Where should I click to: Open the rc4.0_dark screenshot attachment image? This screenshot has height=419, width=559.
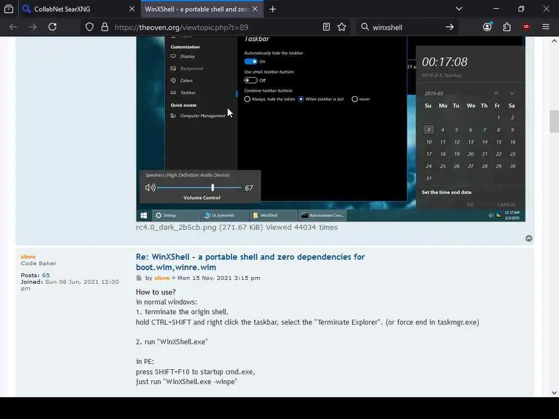click(330, 129)
